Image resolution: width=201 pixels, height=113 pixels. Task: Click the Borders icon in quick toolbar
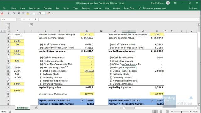pyautogui.click(x=34, y=13)
